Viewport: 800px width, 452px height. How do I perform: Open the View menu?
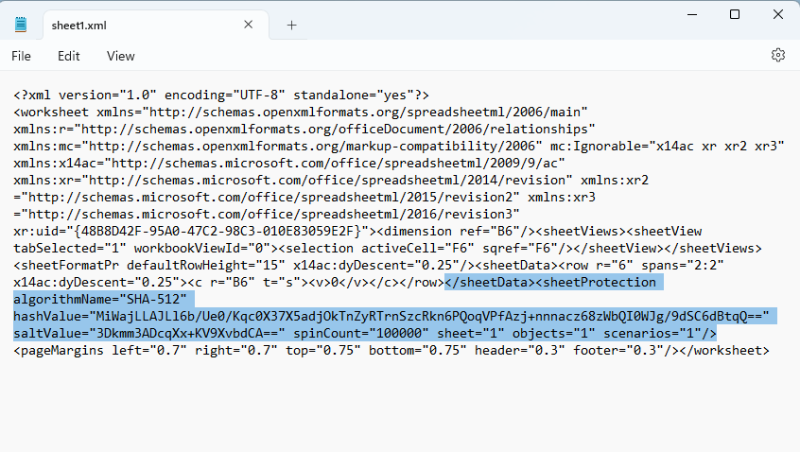point(120,56)
